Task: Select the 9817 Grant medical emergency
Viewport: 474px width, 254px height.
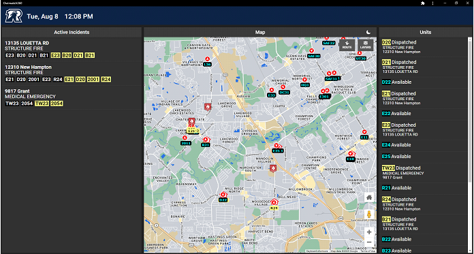Action: pyautogui.click(x=72, y=97)
